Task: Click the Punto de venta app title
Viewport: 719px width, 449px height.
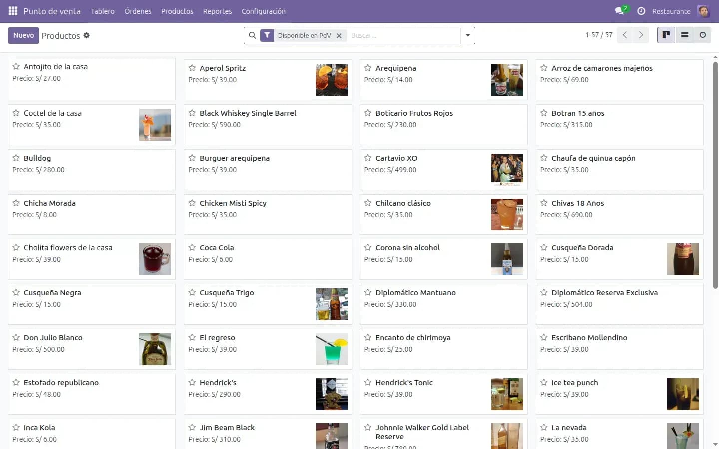Action: click(52, 11)
